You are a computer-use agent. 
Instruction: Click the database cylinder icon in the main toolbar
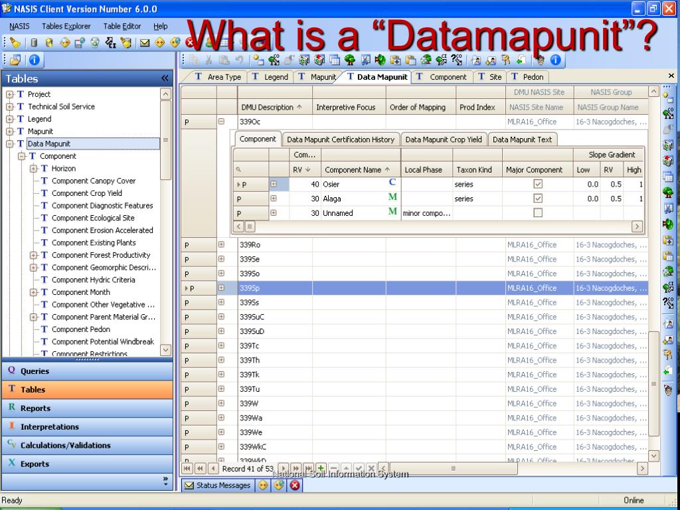pyautogui.click(x=35, y=42)
